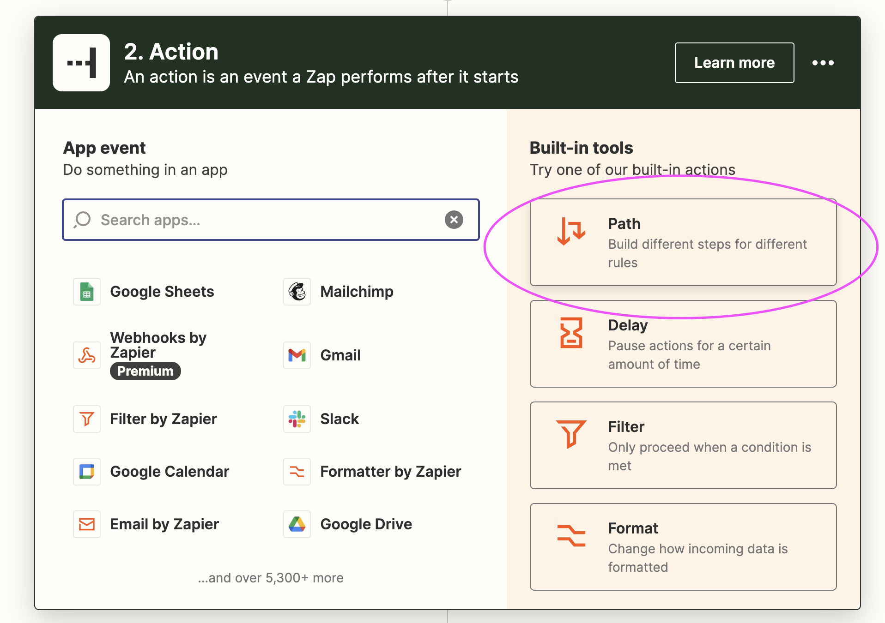Choose the Delay built-in tool card

coord(683,344)
